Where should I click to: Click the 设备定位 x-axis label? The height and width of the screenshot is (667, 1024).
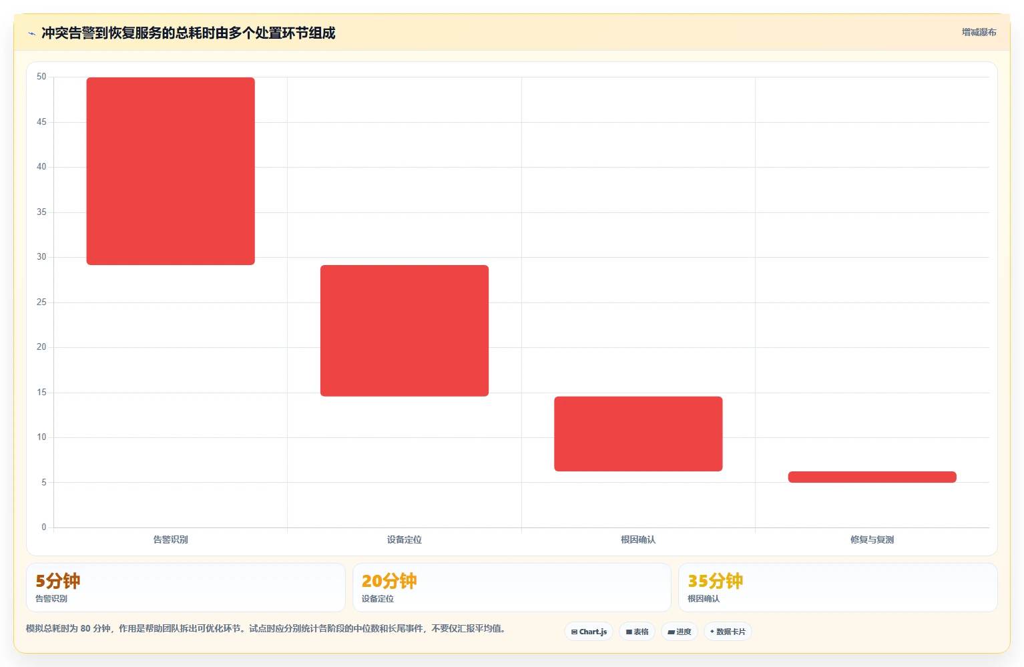tap(405, 539)
